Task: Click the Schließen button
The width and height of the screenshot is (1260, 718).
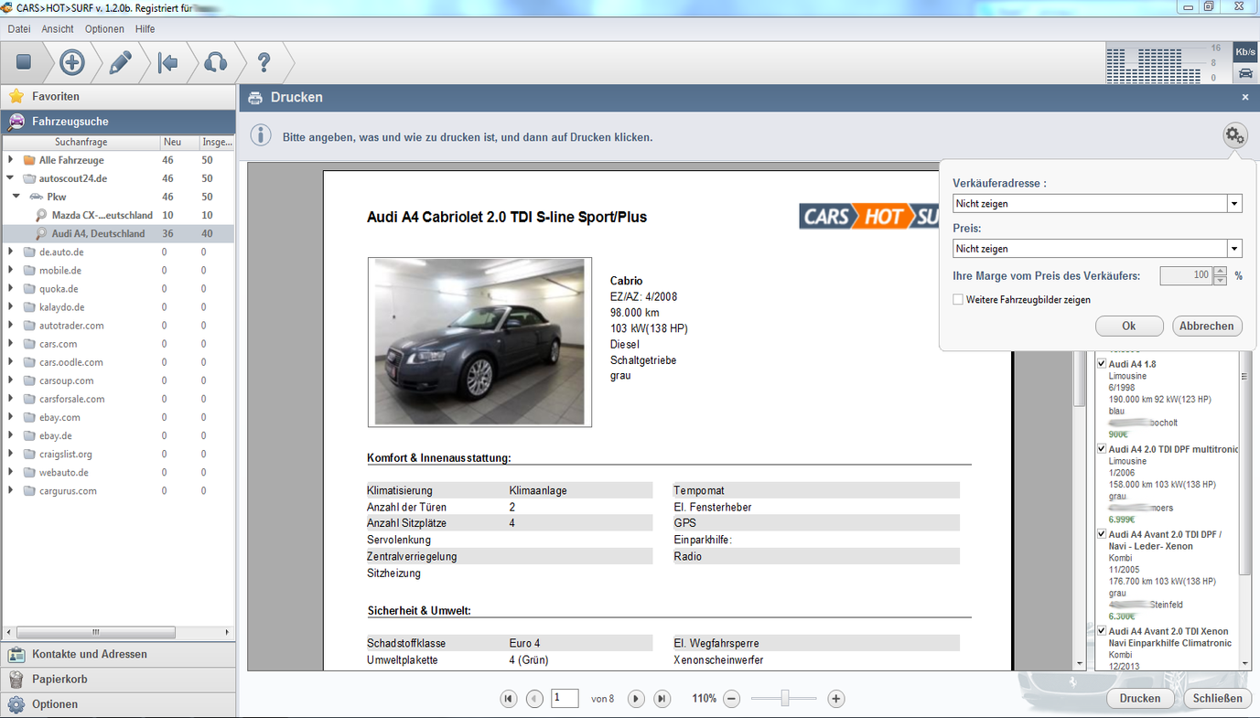Action: tap(1218, 699)
